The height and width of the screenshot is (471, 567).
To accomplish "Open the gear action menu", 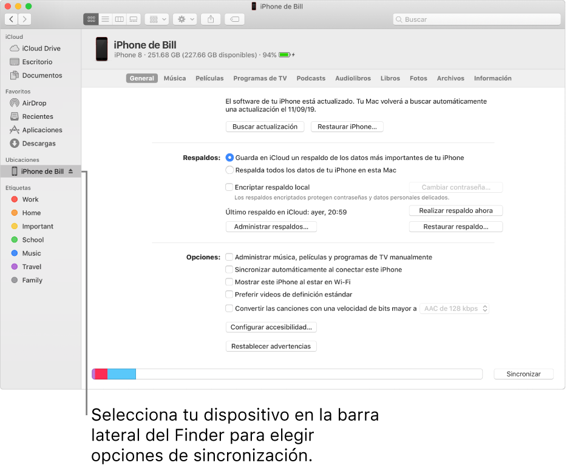I will click(x=185, y=19).
